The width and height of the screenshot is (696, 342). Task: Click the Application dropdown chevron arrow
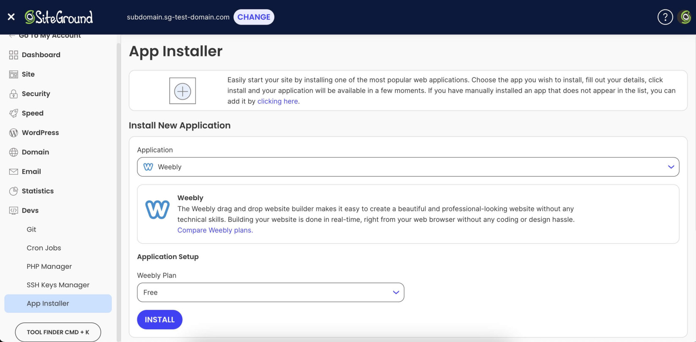click(671, 167)
